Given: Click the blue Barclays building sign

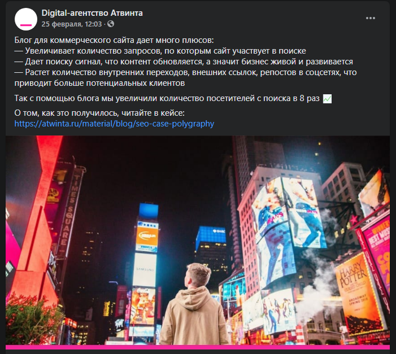Looking at the screenshot, I should coord(211,234).
